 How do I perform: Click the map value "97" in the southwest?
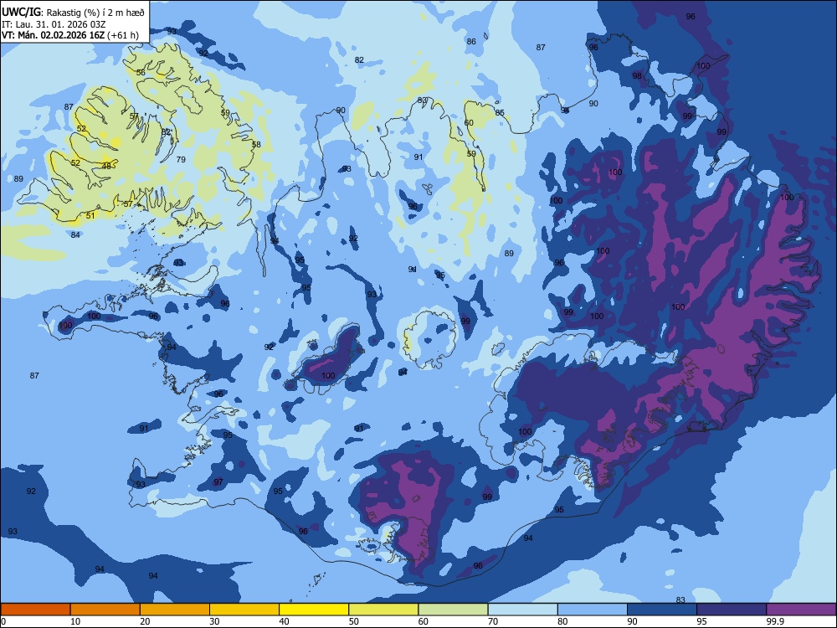click(218, 481)
